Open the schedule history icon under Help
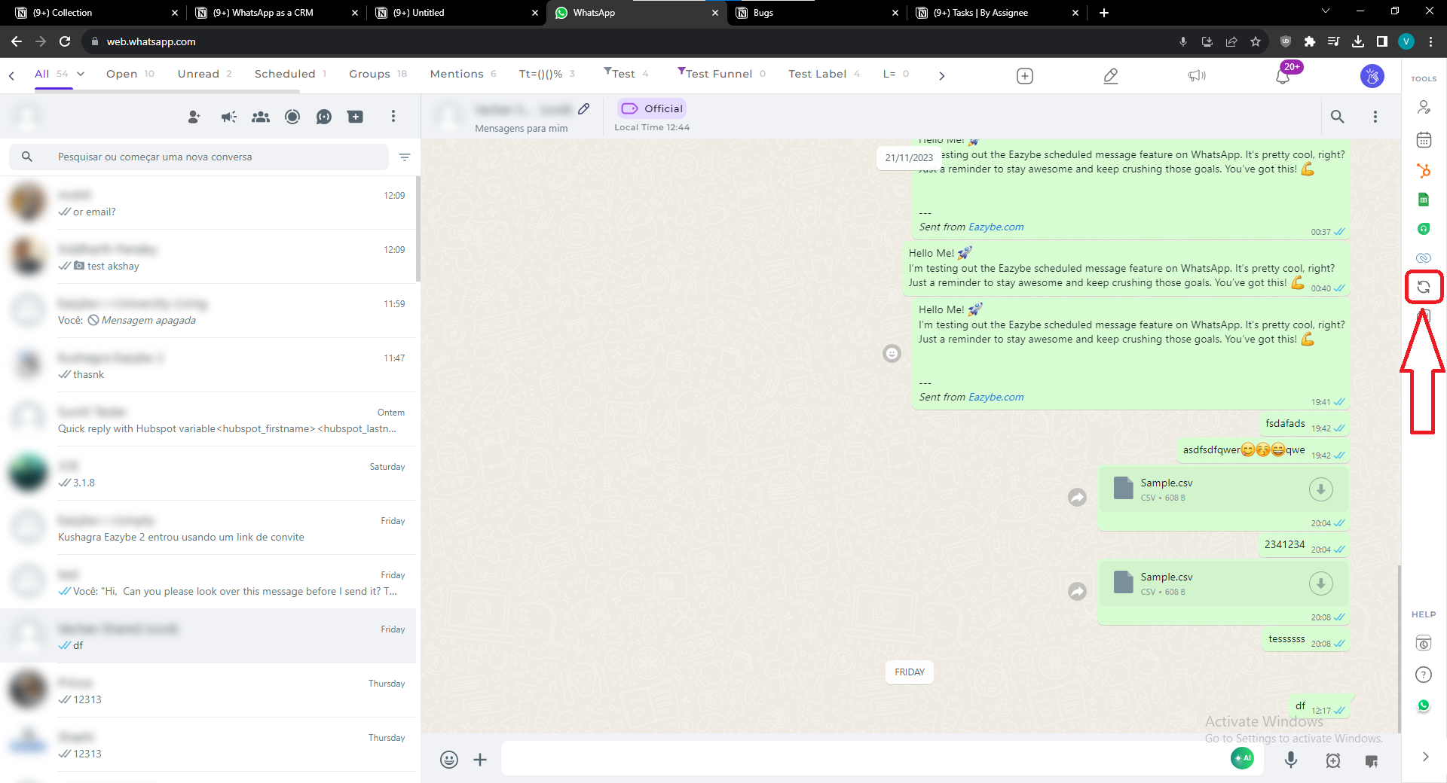Image resolution: width=1447 pixels, height=783 pixels. (1423, 643)
